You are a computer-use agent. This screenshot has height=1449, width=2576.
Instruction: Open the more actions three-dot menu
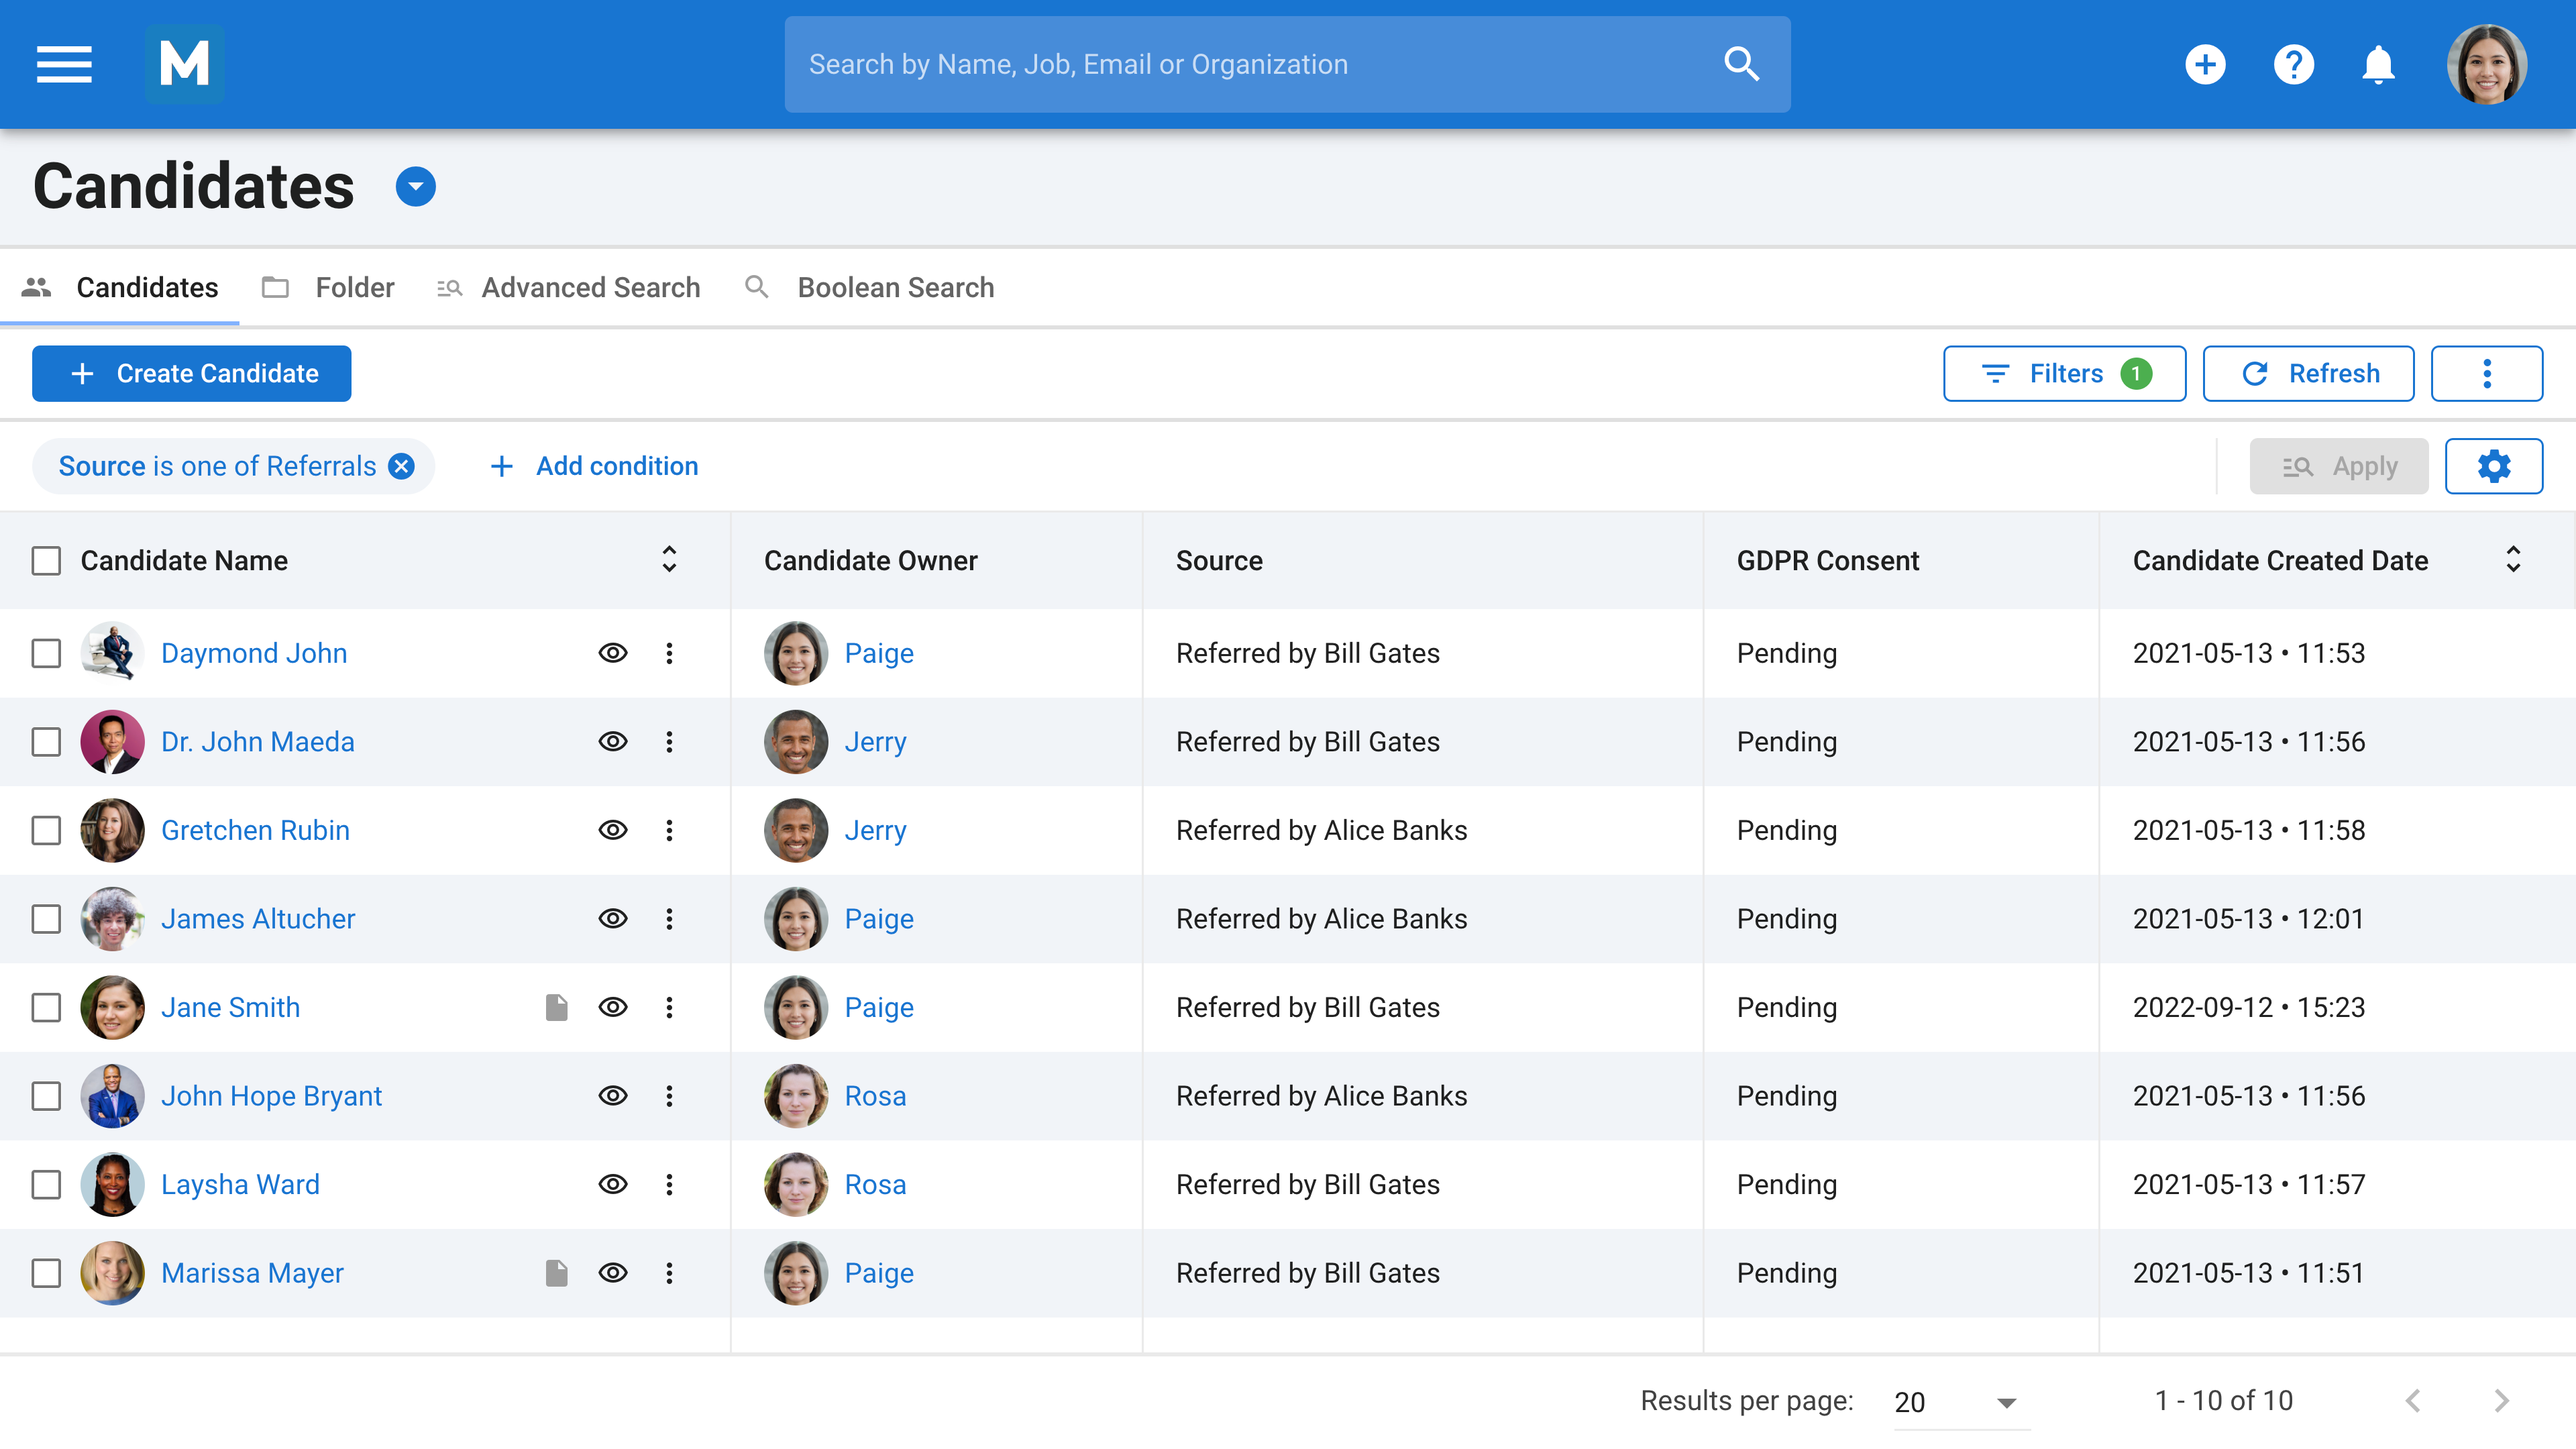[2487, 373]
